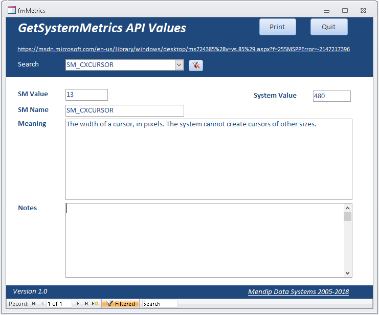Click the SM Name label

click(x=33, y=110)
